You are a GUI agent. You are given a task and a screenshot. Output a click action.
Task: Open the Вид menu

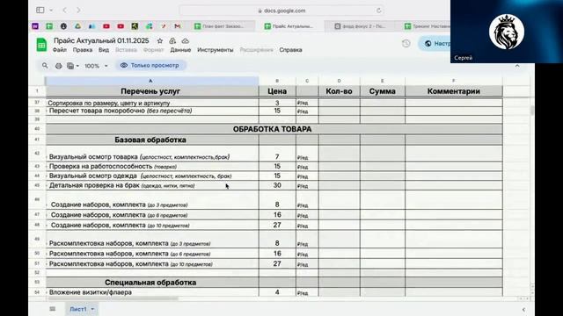click(x=104, y=50)
